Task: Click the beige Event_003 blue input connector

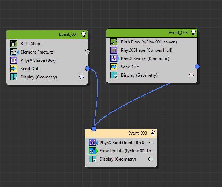Action: pos(94,129)
